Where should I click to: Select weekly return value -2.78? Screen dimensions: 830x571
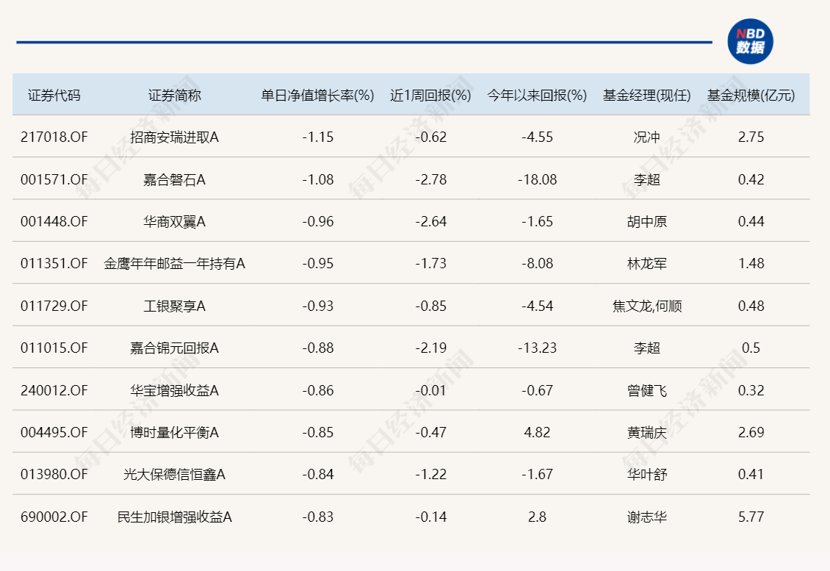(430, 179)
